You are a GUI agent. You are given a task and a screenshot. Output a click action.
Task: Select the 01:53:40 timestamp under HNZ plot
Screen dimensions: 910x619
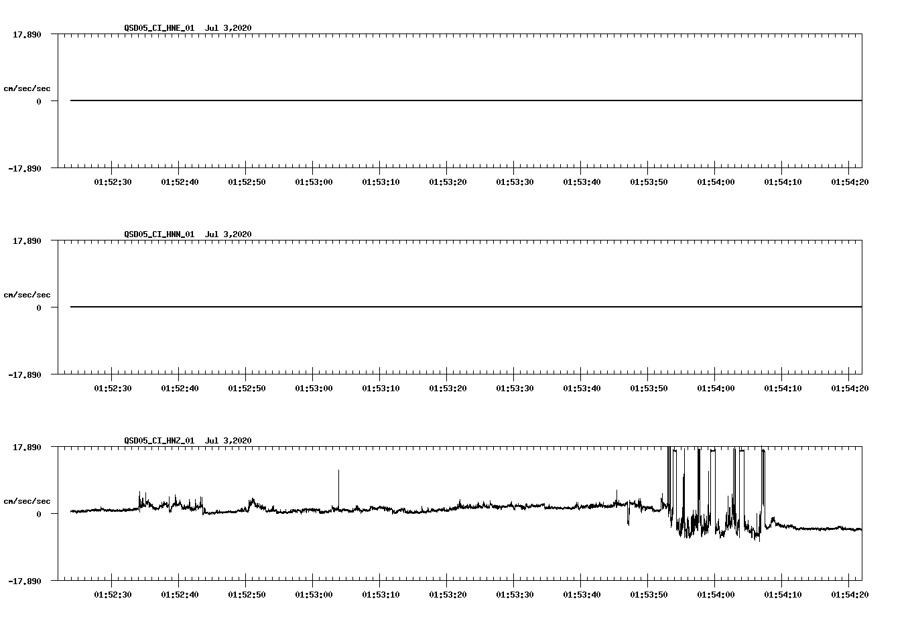[x=582, y=594]
